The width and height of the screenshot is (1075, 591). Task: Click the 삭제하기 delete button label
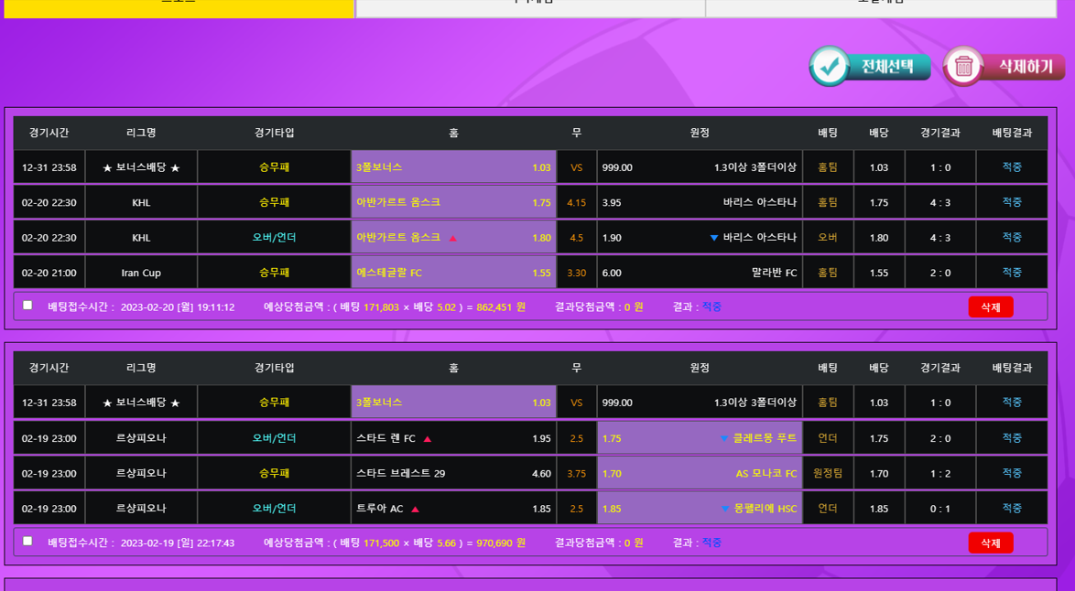coord(1024,67)
